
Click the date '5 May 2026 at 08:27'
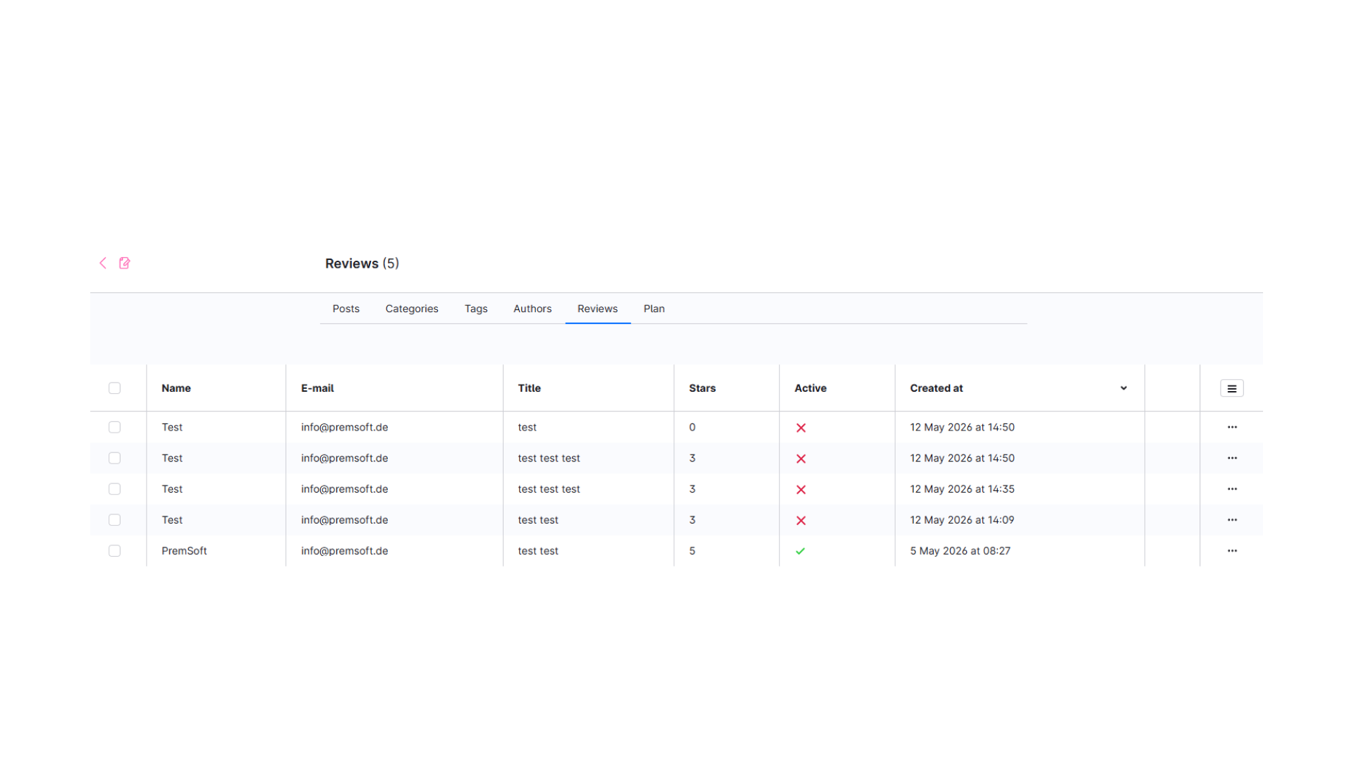point(960,551)
